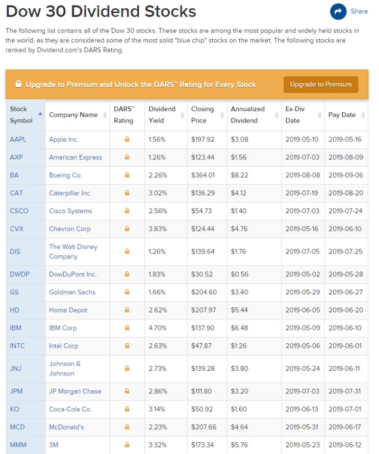Open the AXP stock symbol link
The image size is (379, 454).
[16, 157]
